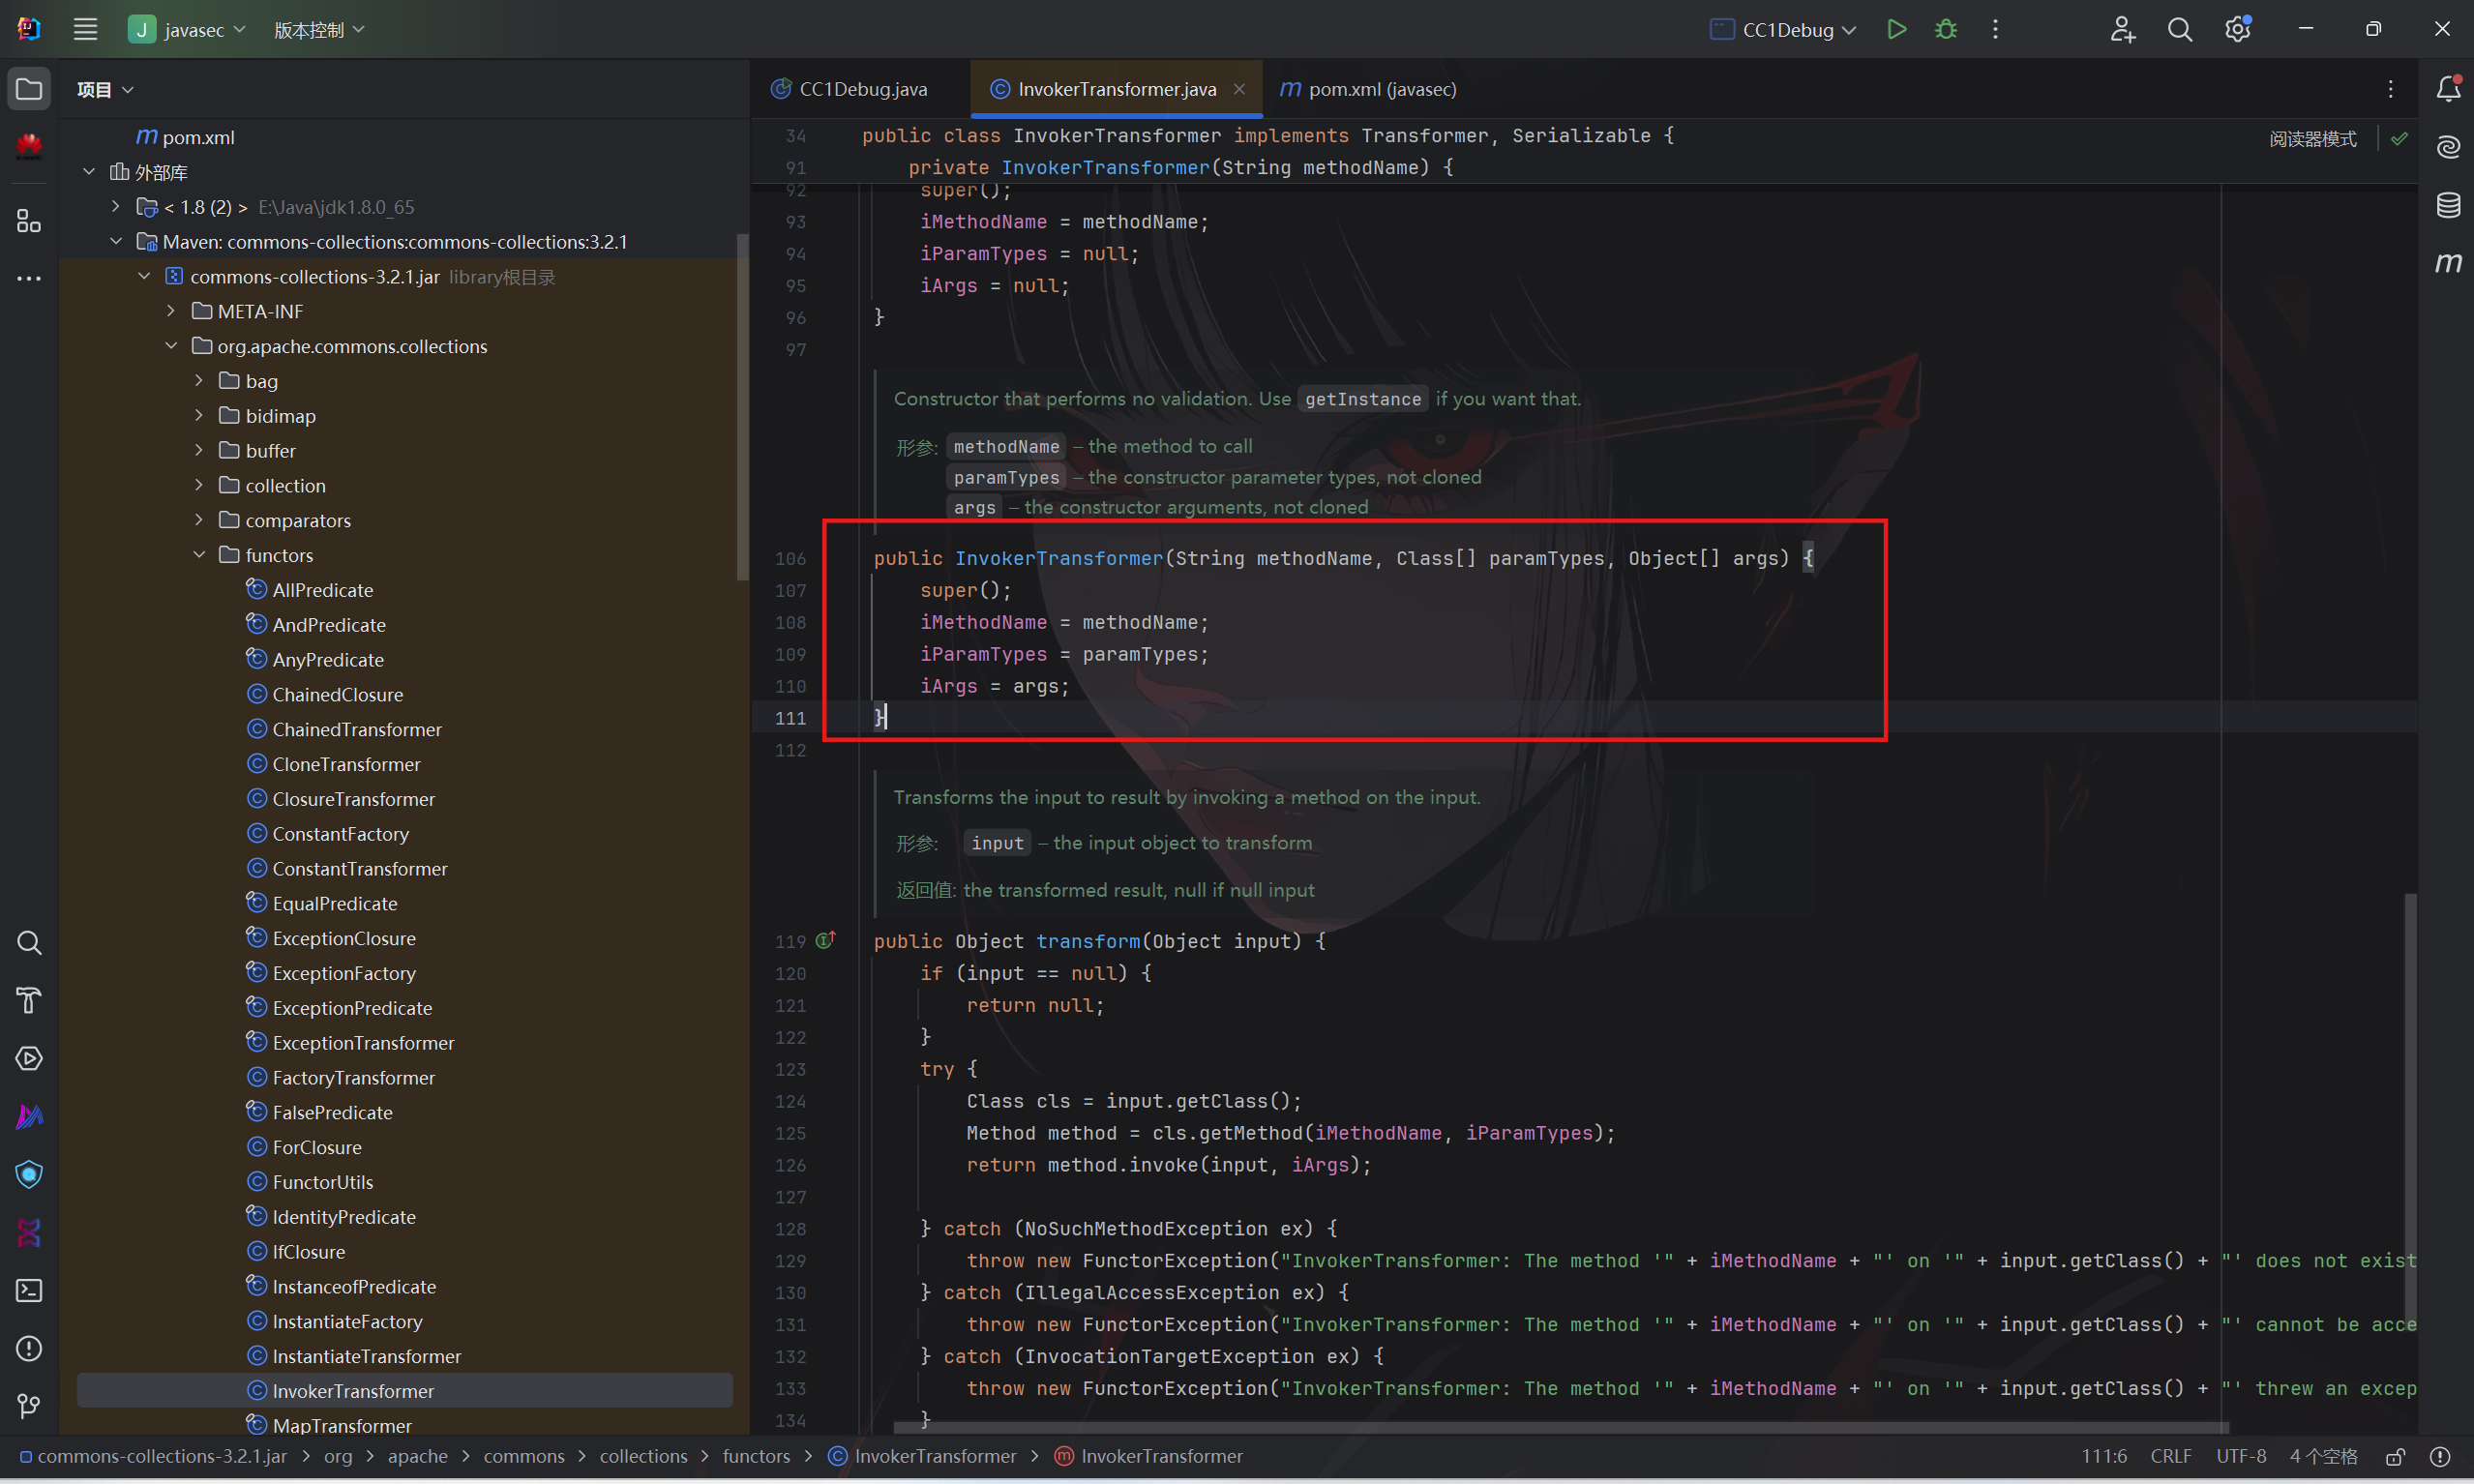Toggle reader mode in editor
This screenshot has width=2474, height=1484.
click(x=2312, y=139)
